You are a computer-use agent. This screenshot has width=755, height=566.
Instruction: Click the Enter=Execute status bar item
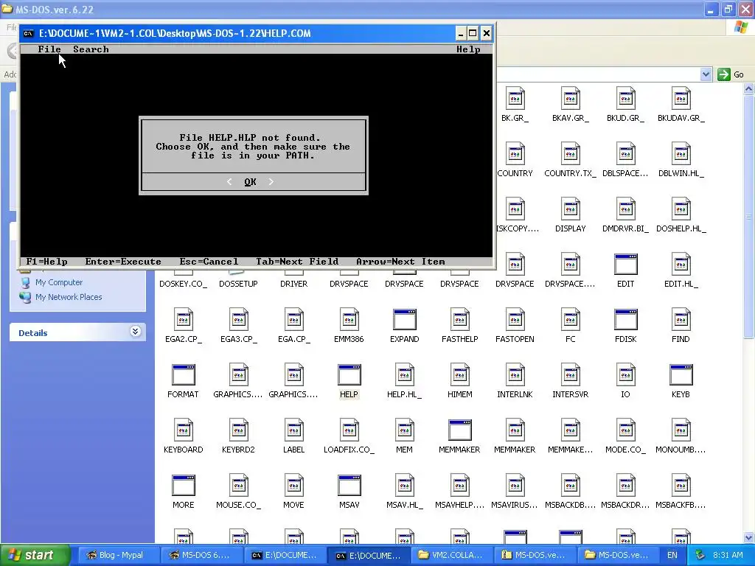click(123, 262)
